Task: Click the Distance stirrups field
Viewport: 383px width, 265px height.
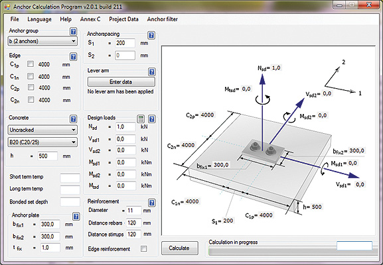Action: [134, 235]
